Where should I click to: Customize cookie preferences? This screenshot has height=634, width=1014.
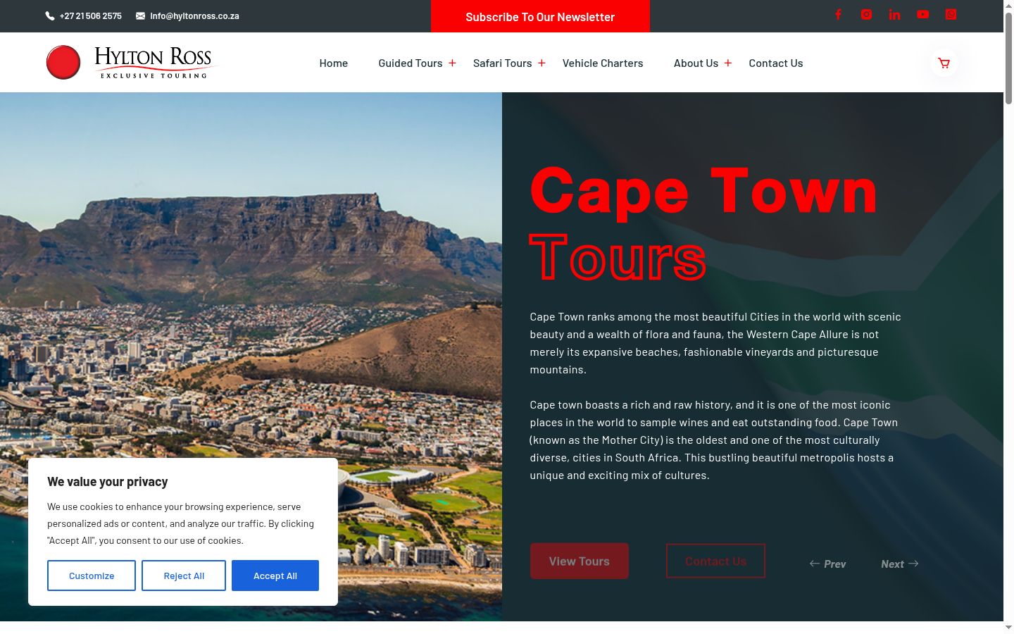(x=92, y=576)
